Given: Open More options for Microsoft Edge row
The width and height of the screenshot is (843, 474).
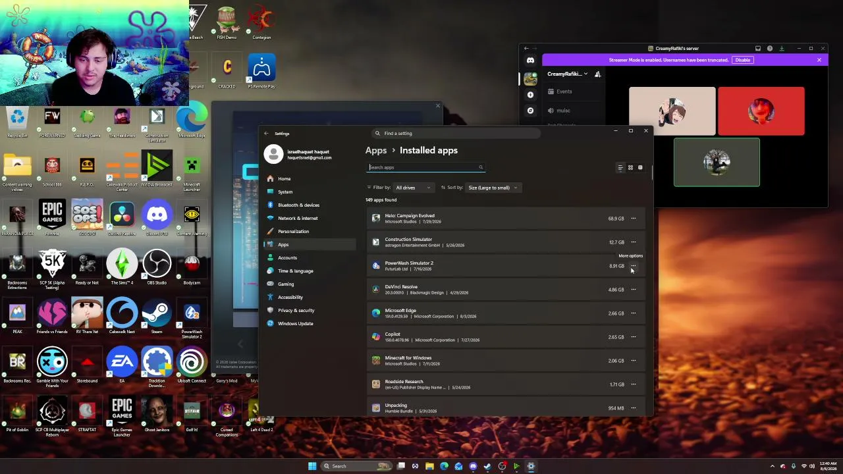Looking at the screenshot, I should pos(634,313).
